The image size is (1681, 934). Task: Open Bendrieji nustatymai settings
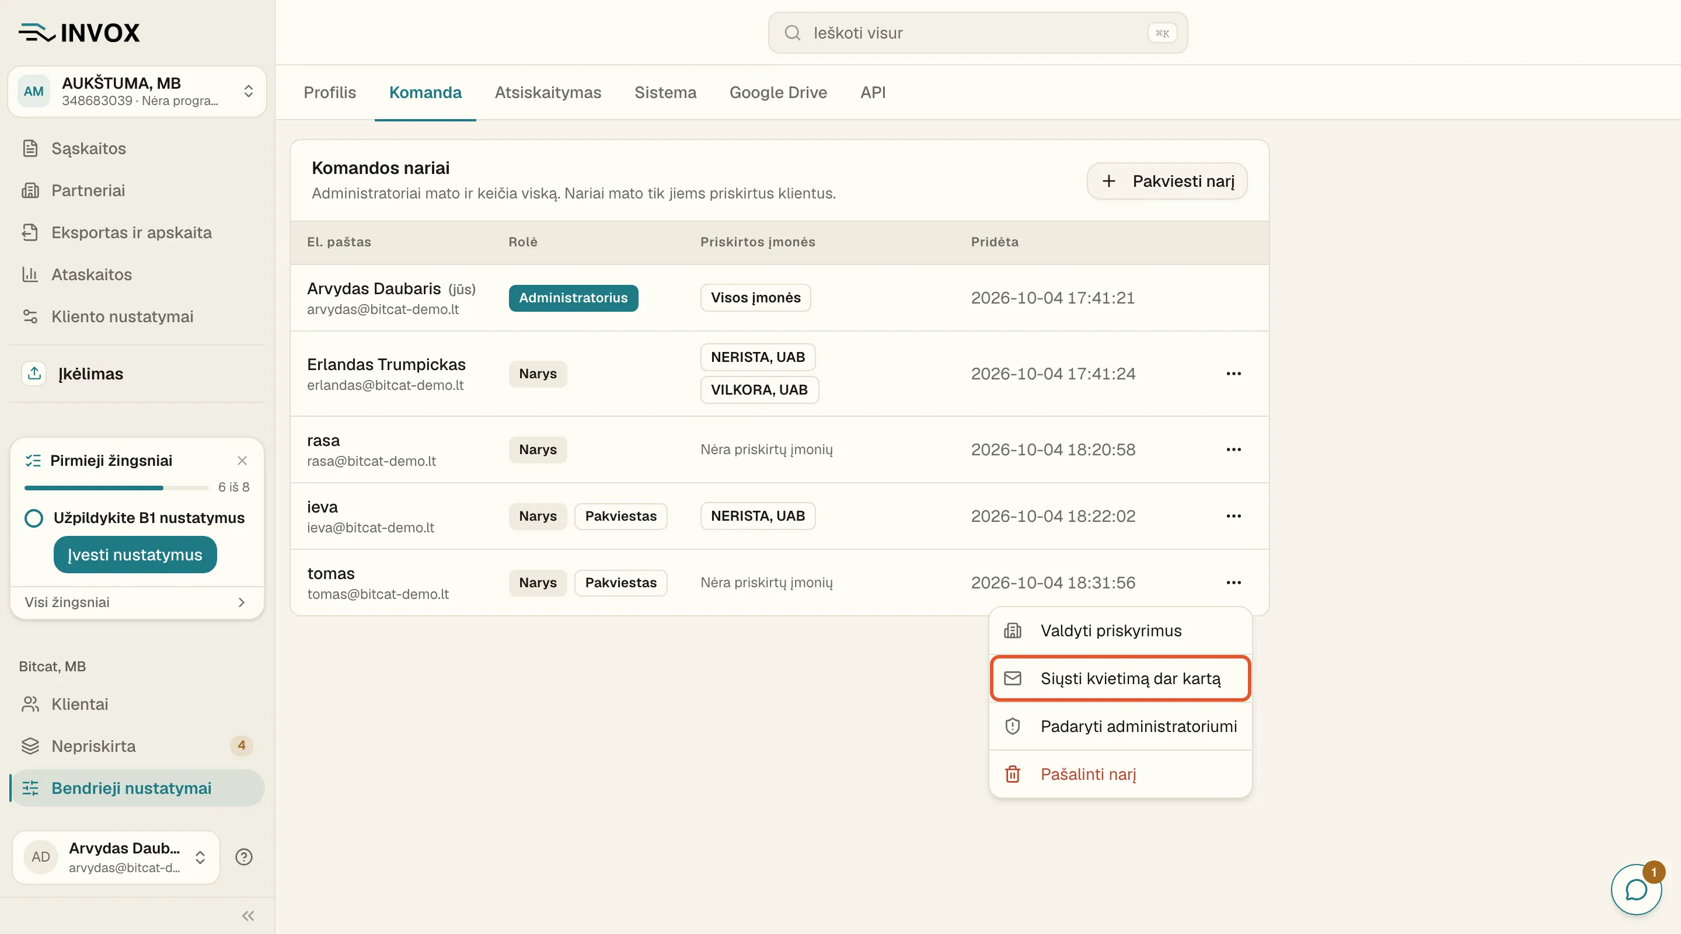click(137, 789)
